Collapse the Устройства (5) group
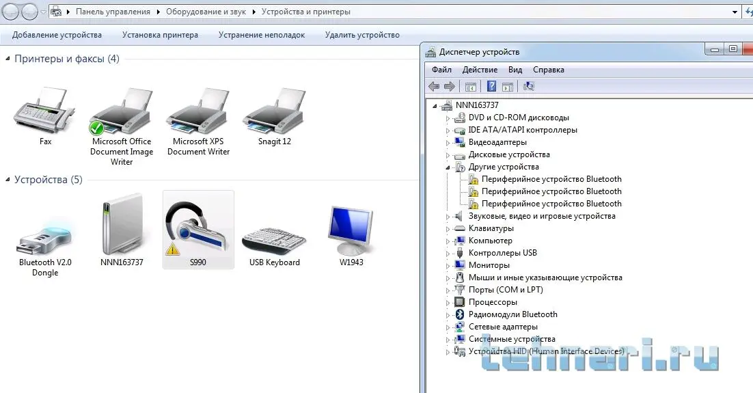 [8, 180]
